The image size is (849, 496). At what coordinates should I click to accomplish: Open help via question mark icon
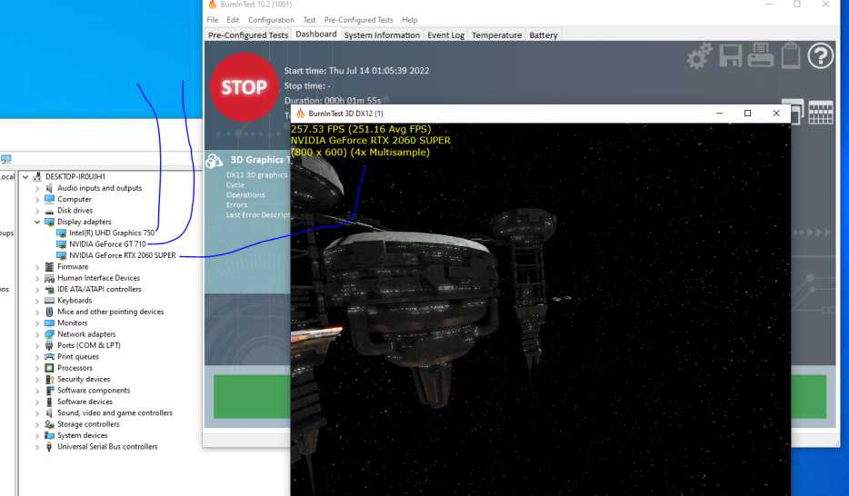click(820, 55)
